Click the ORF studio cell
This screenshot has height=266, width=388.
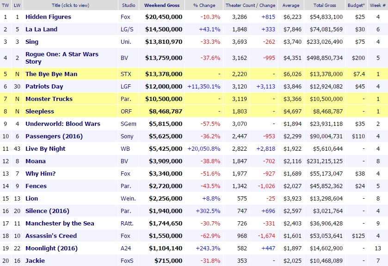[x=126, y=111]
